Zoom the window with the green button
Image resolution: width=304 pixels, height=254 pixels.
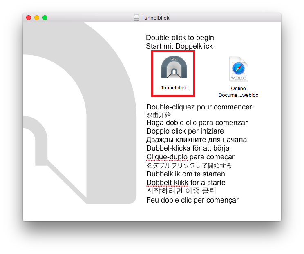click(45, 18)
